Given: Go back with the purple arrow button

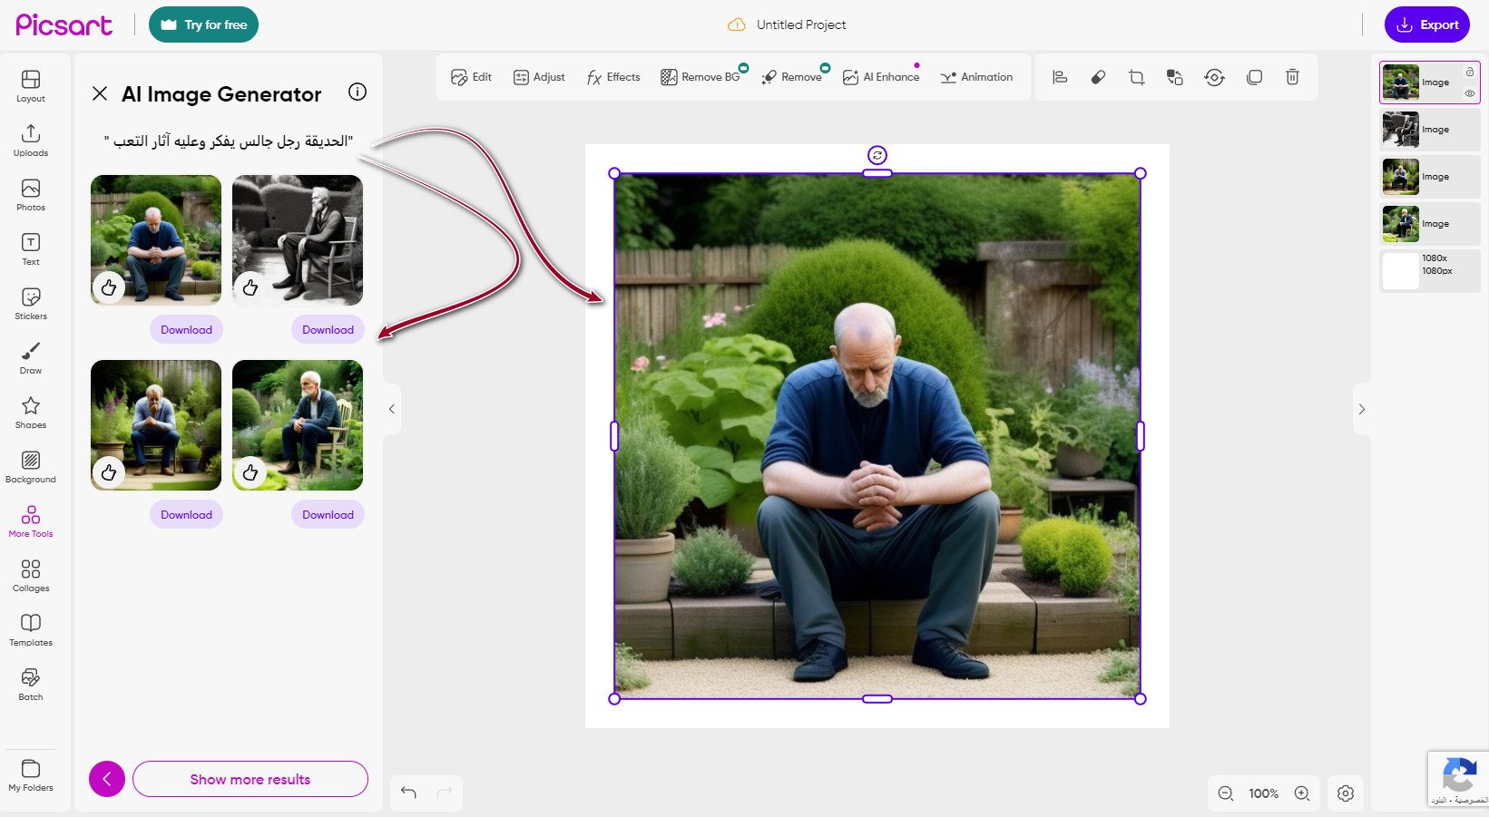Looking at the screenshot, I should pyautogui.click(x=107, y=779).
